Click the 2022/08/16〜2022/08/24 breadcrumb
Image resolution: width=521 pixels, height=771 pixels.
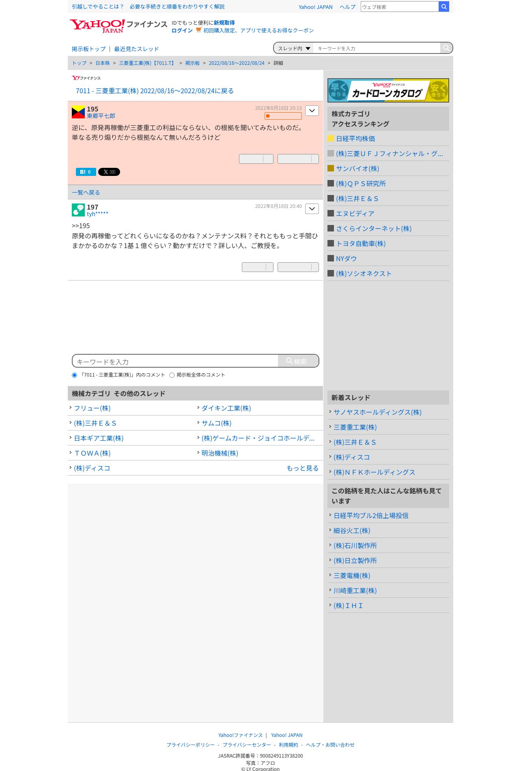point(237,63)
